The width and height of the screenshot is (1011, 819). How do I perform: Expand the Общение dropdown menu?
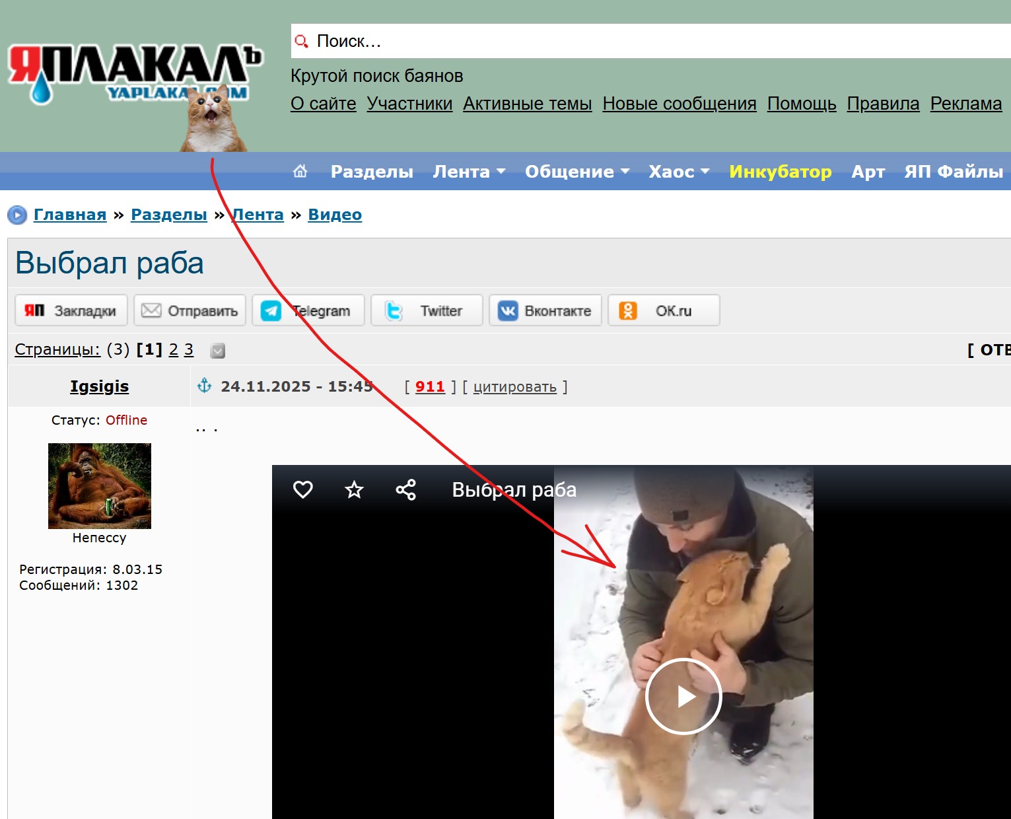point(576,172)
